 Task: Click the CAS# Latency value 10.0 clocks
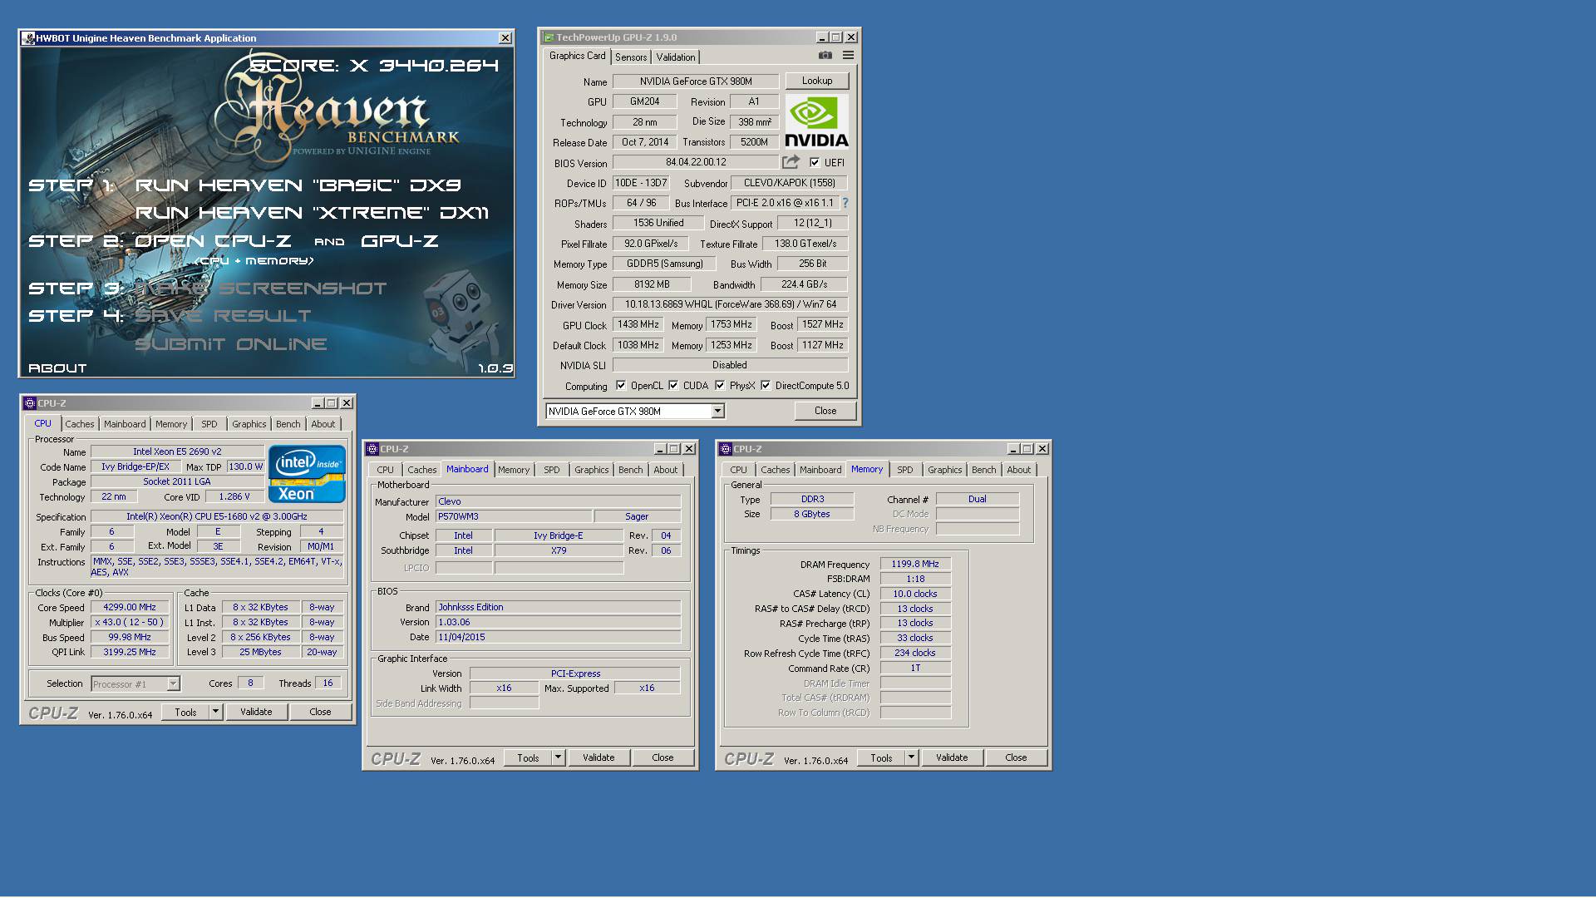tap(915, 594)
